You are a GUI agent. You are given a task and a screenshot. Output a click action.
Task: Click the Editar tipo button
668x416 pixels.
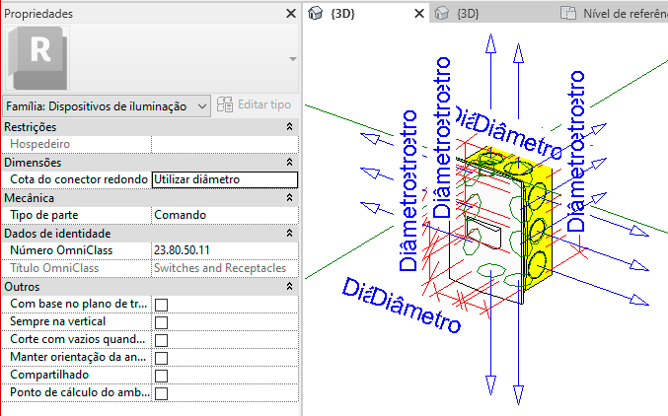coord(254,104)
